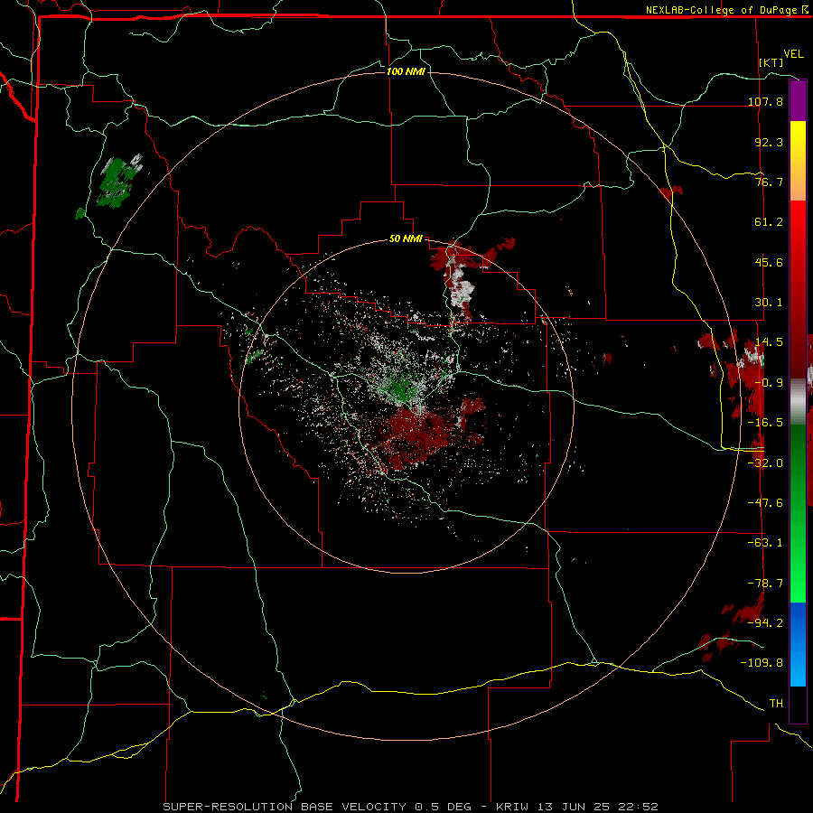
Task: Click the NEXLAB-College of DuPage credit text
Action: (x=721, y=10)
